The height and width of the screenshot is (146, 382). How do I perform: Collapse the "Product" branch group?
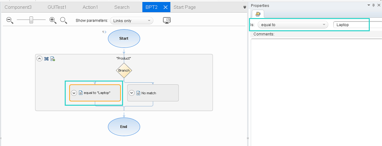39,59
